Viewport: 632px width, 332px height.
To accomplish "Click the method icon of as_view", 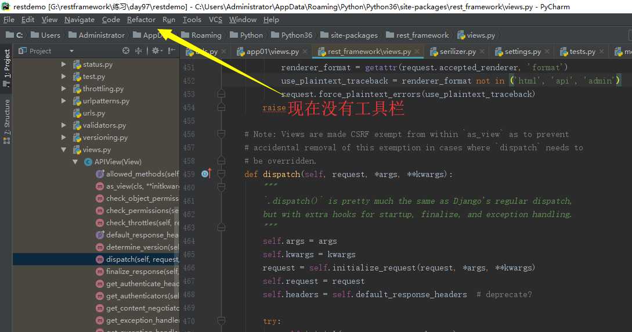I will (100, 186).
